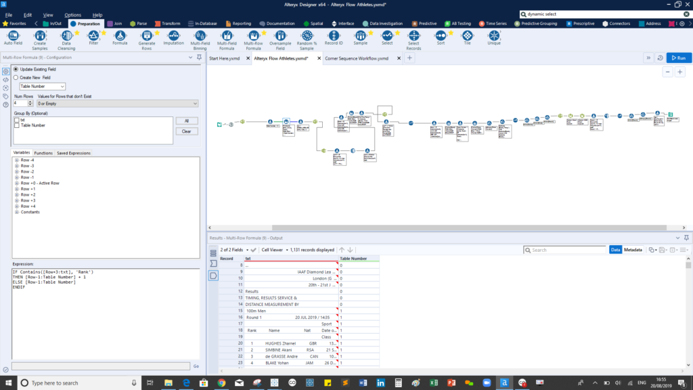This screenshot has width=693, height=390.
Task: Click the Sort tool icon
Action: point(441,35)
